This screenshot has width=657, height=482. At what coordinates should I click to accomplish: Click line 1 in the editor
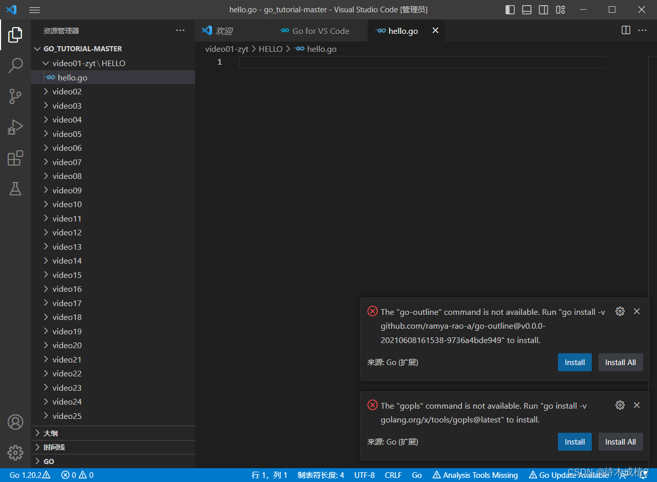click(421, 62)
